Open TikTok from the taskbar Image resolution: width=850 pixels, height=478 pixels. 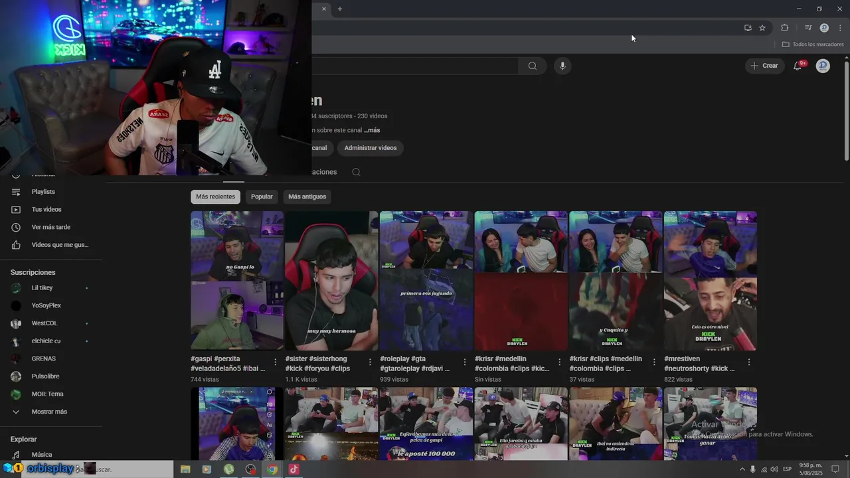[x=294, y=469]
